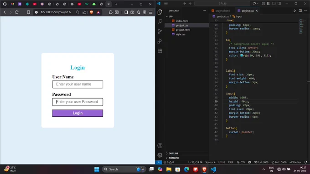The width and height of the screenshot is (310, 174).
Task: Open Brave Rewards triangle icon
Action: [x=98, y=12]
